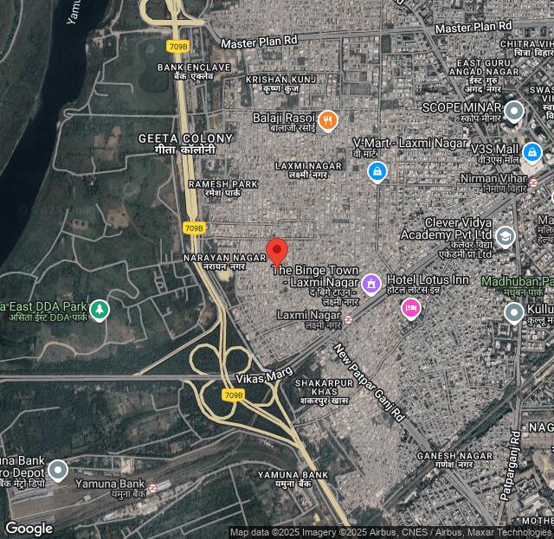Select the Yamuna Bank Metro Depot marker
Screen dimensions: 554x539
(x=58, y=471)
